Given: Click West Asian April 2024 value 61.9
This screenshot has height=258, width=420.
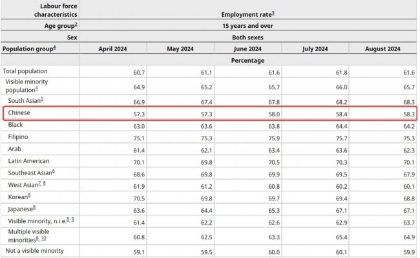Looking at the screenshot, I should tap(139, 186).
